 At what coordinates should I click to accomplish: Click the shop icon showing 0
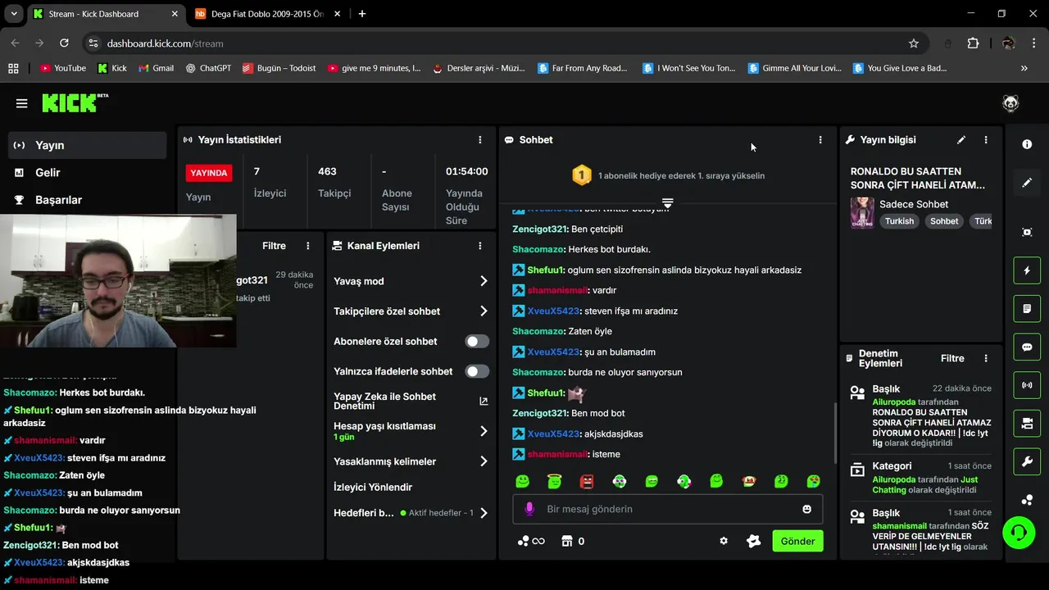coord(572,541)
